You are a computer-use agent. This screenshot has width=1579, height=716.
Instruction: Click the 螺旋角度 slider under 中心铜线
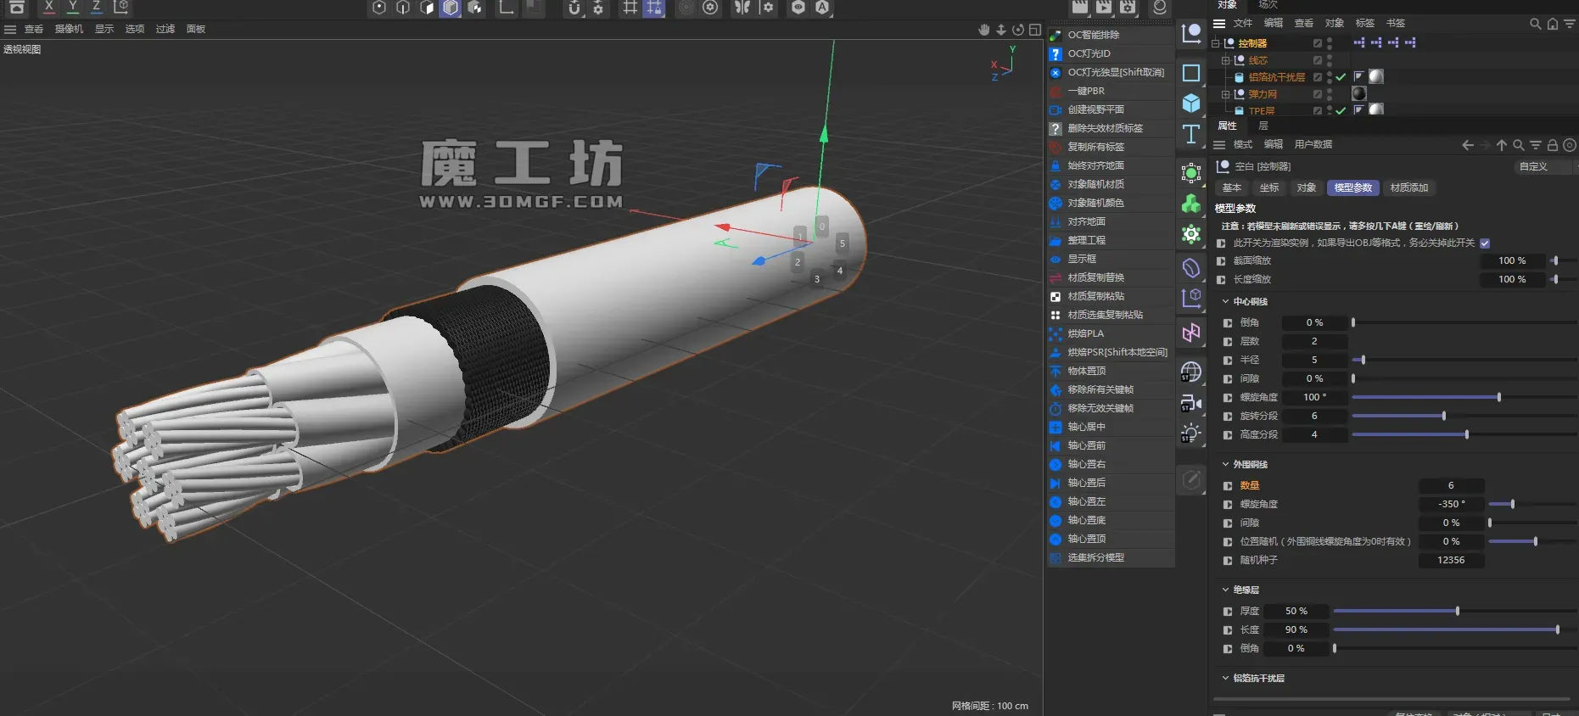coord(1425,398)
